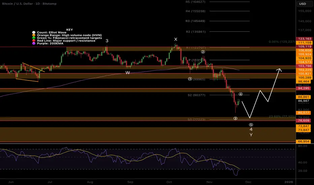Click the green Fibonacci retracement legend dot
This screenshot has height=185, width=314.
34,38
